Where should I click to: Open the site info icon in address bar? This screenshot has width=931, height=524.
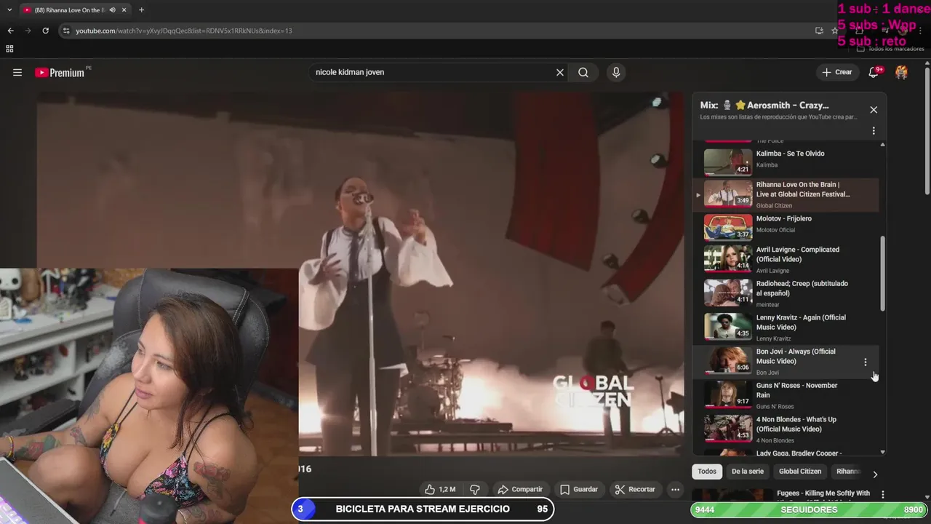point(66,31)
